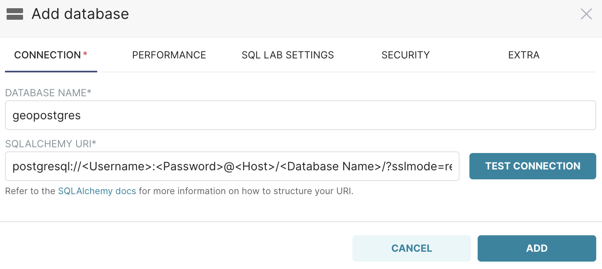Select the geopostgres text in the name field
Viewport: 602px width, 269px height.
coord(47,116)
